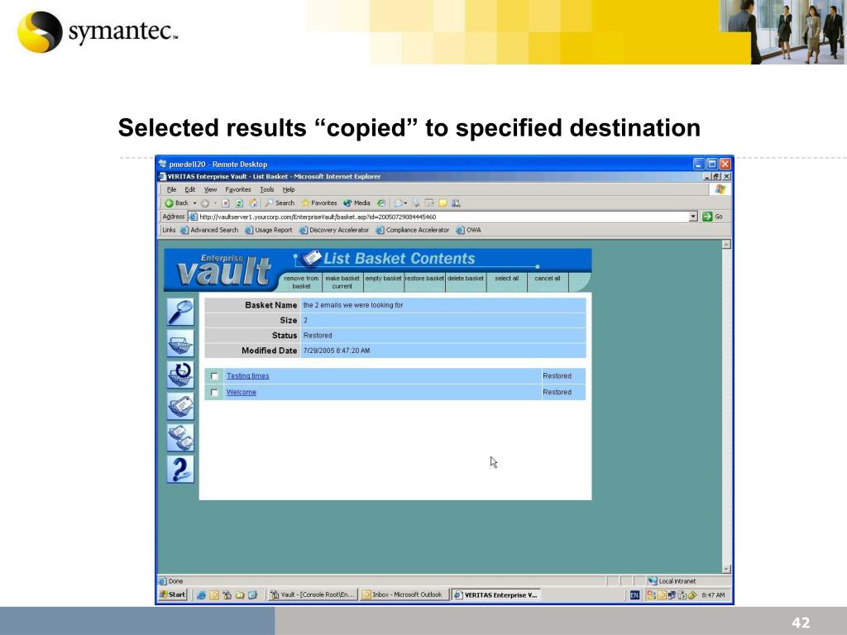Screen dimensions: 847x635
Task: Click make basket current action
Action: 342,283
